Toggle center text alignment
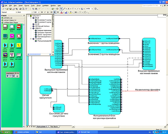The image size is (168, 134). click(x=55, y=12)
